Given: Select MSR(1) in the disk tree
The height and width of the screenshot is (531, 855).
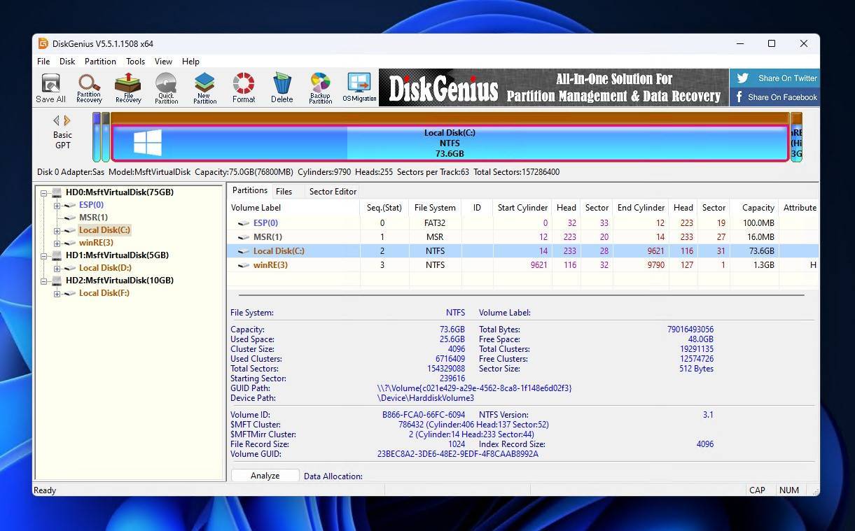Looking at the screenshot, I should (93, 218).
